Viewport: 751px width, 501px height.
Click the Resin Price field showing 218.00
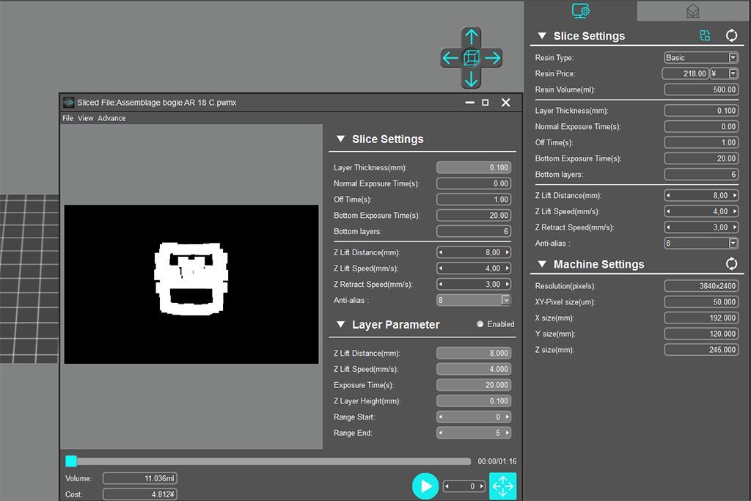[686, 73]
